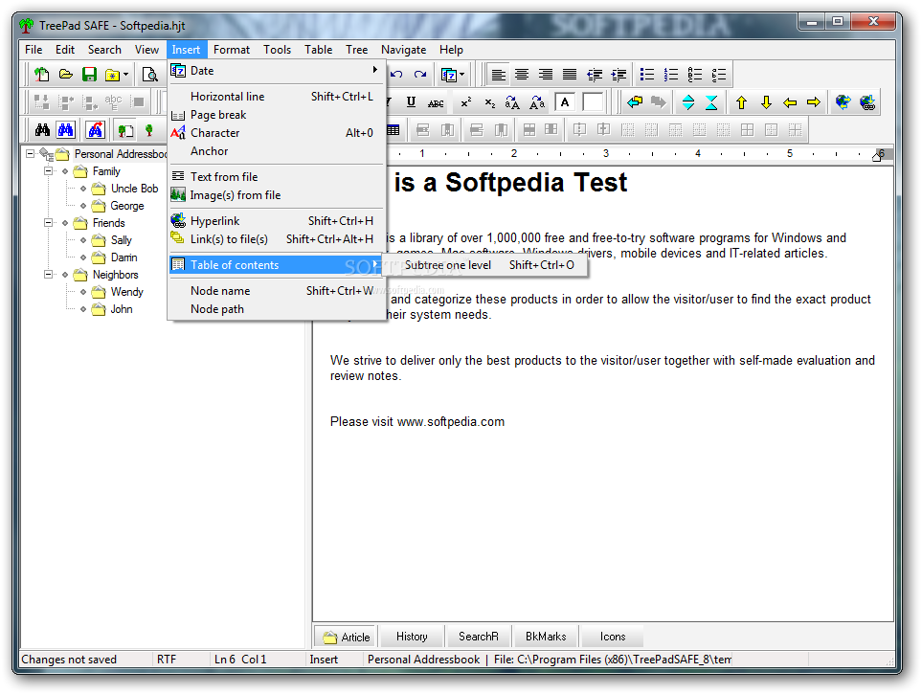Switch to the History tab
This screenshot has width=922, height=694.
click(412, 637)
